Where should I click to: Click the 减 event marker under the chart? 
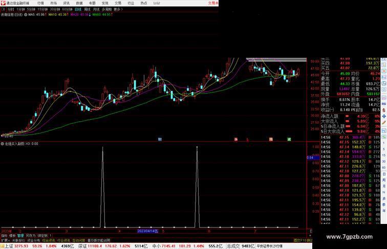click(x=289, y=139)
